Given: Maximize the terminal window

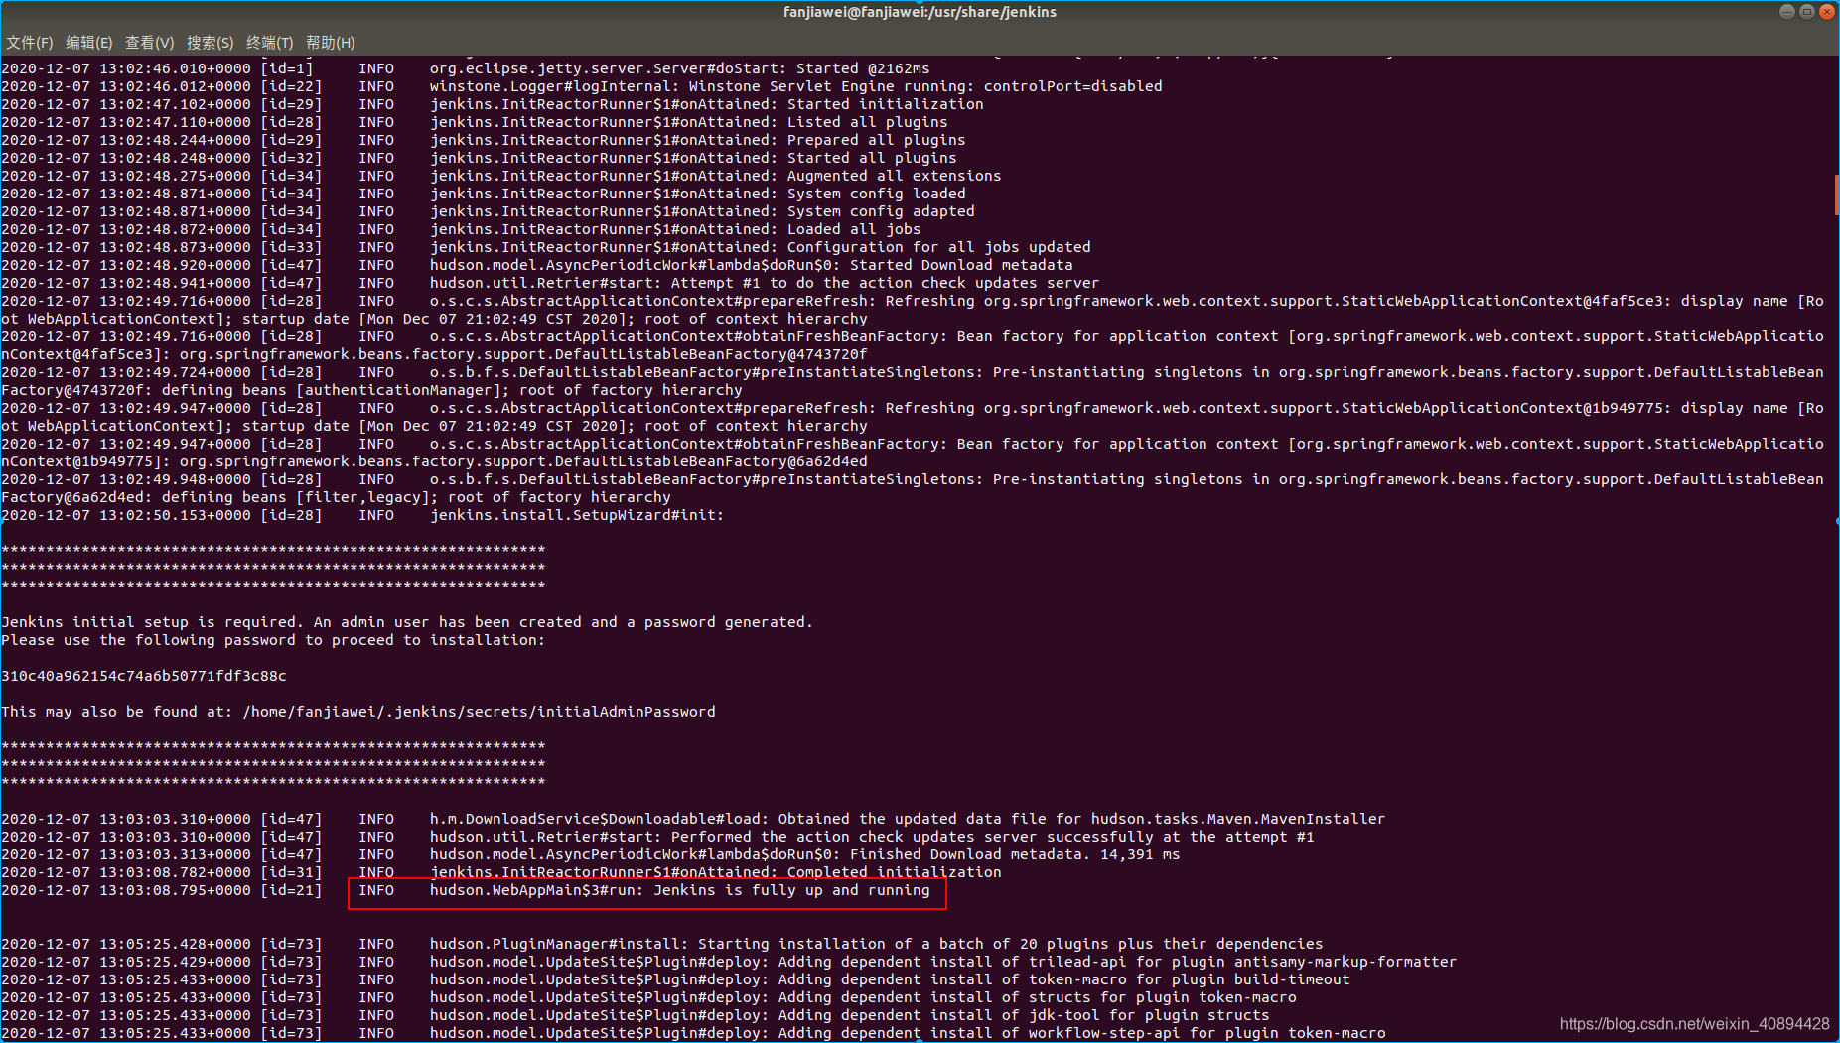Looking at the screenshot, I should click(1807, 12).
